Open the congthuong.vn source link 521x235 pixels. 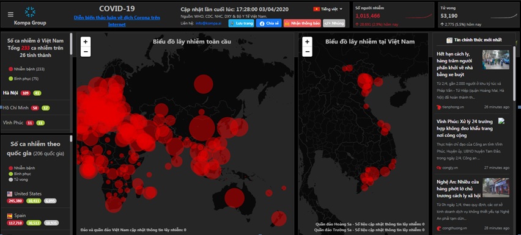[454, 228]
